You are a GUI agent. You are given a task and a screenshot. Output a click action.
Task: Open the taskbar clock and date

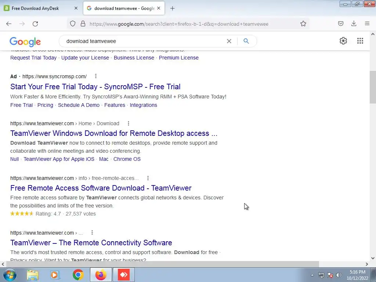coord(357,275)
